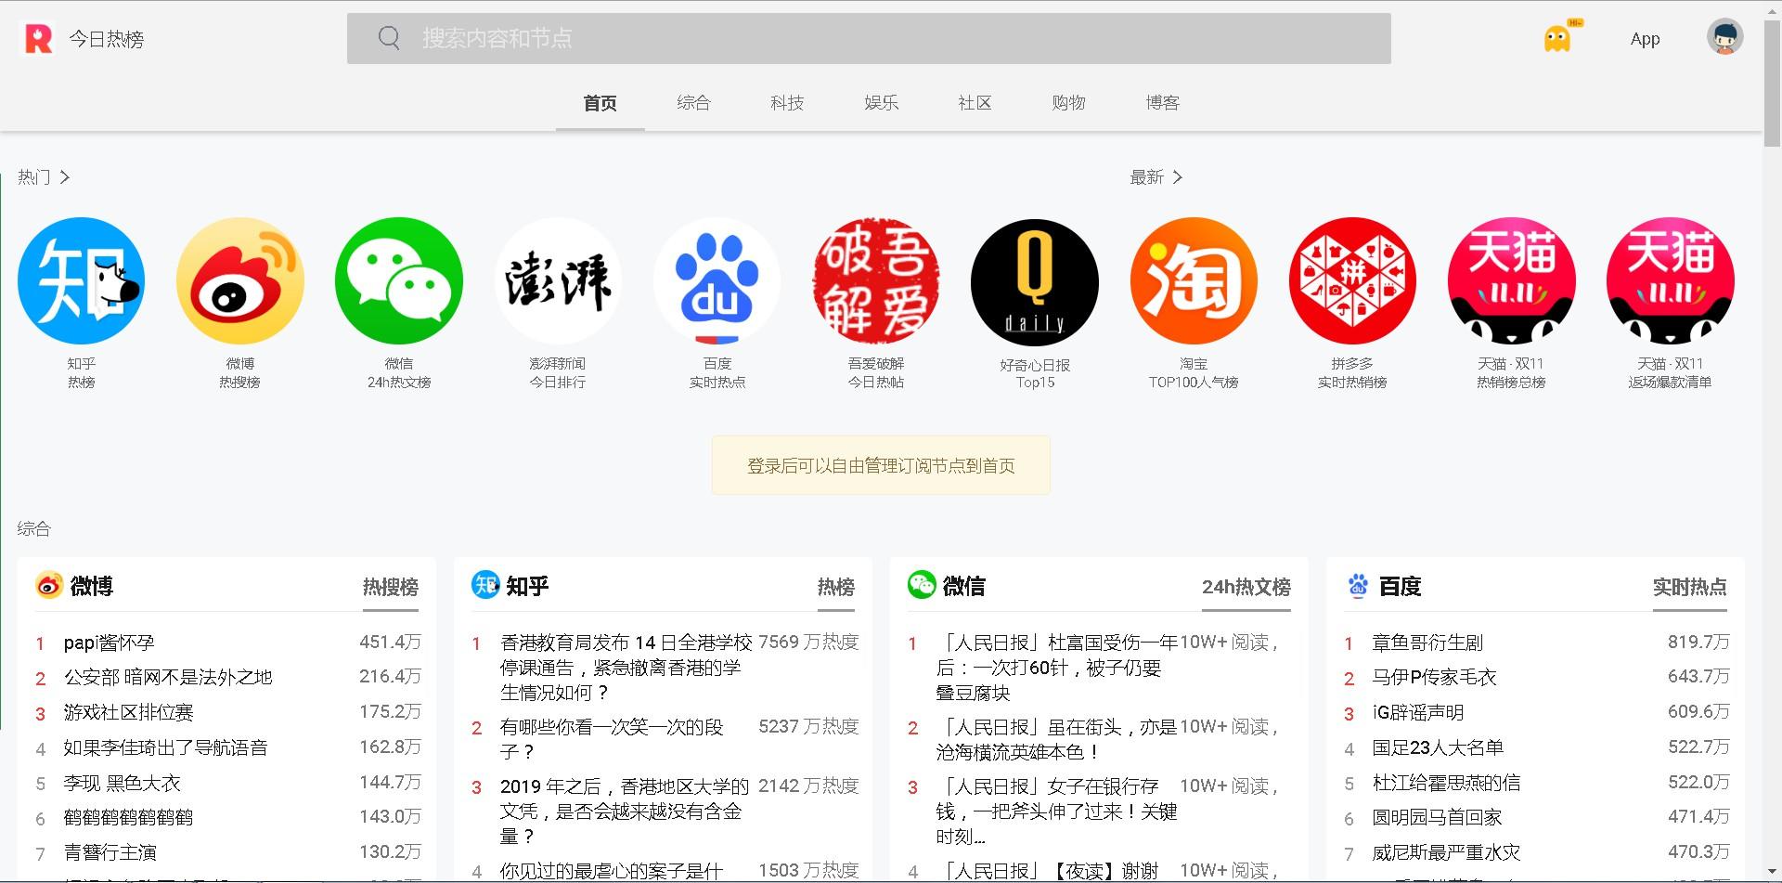
Task: Open Taobao 淘宝 TOP100人气榜 icon
Action: pyautogui.click(x=1194, y=281)
